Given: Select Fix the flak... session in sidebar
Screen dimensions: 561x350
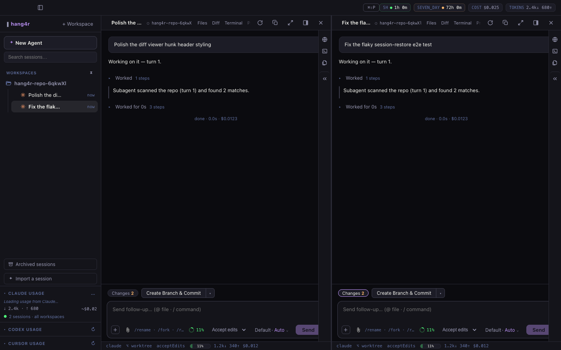Looking at the screenshot, I should 54,107.
